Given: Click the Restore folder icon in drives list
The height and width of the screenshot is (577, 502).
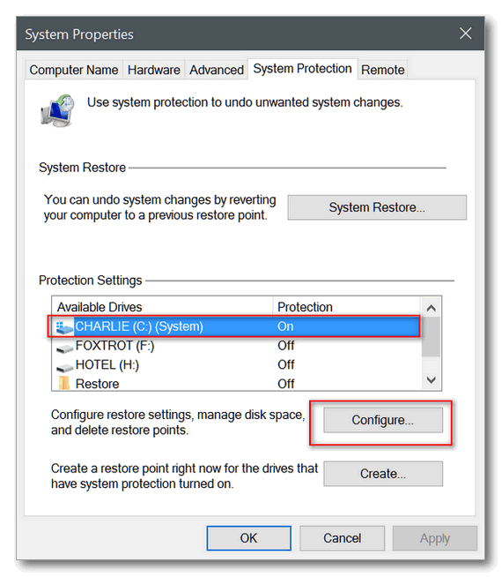Looking at the screenshot, I should click(x=64, y=383).
